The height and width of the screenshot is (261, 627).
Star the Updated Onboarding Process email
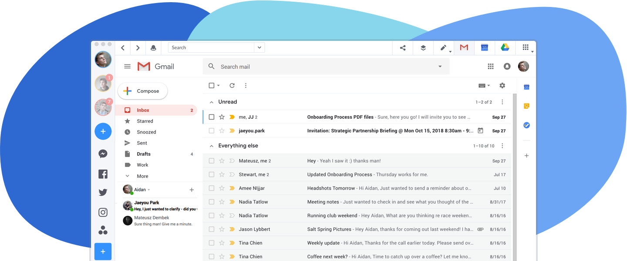222,174
